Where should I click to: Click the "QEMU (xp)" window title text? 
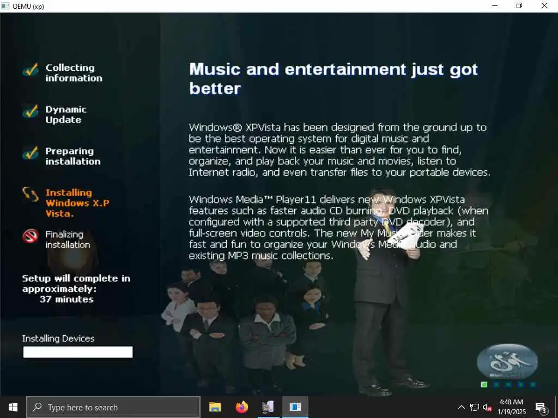coord(28,6)
